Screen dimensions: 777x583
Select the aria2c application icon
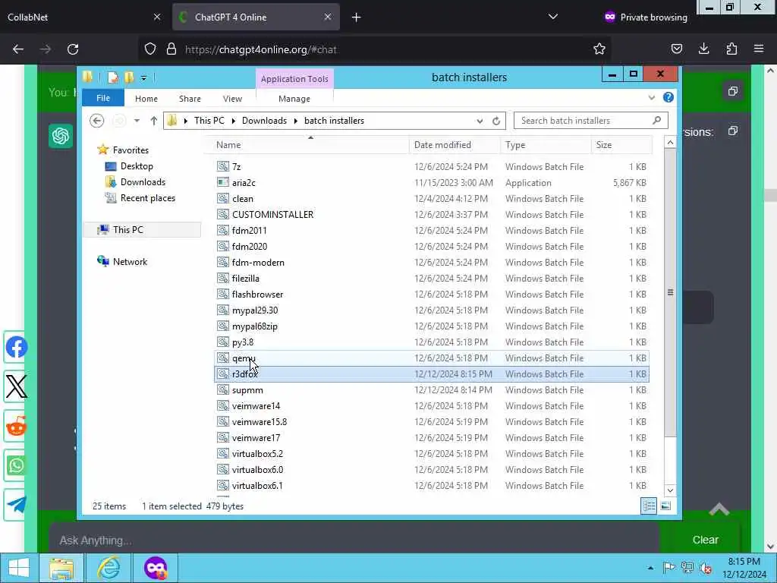tap(223, 182)
